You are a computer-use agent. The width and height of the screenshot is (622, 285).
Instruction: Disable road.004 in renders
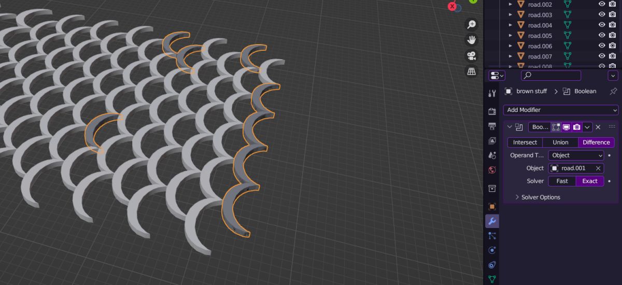pos(612,25)
